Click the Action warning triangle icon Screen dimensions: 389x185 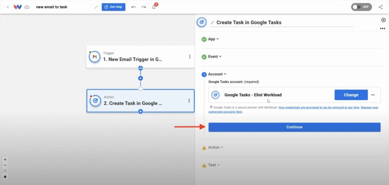coord(204,148)
